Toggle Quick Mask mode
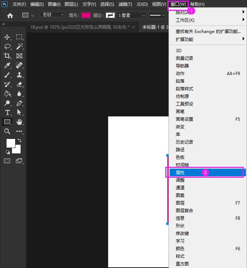This screenshot has height=268, width=247. (7, 161)
